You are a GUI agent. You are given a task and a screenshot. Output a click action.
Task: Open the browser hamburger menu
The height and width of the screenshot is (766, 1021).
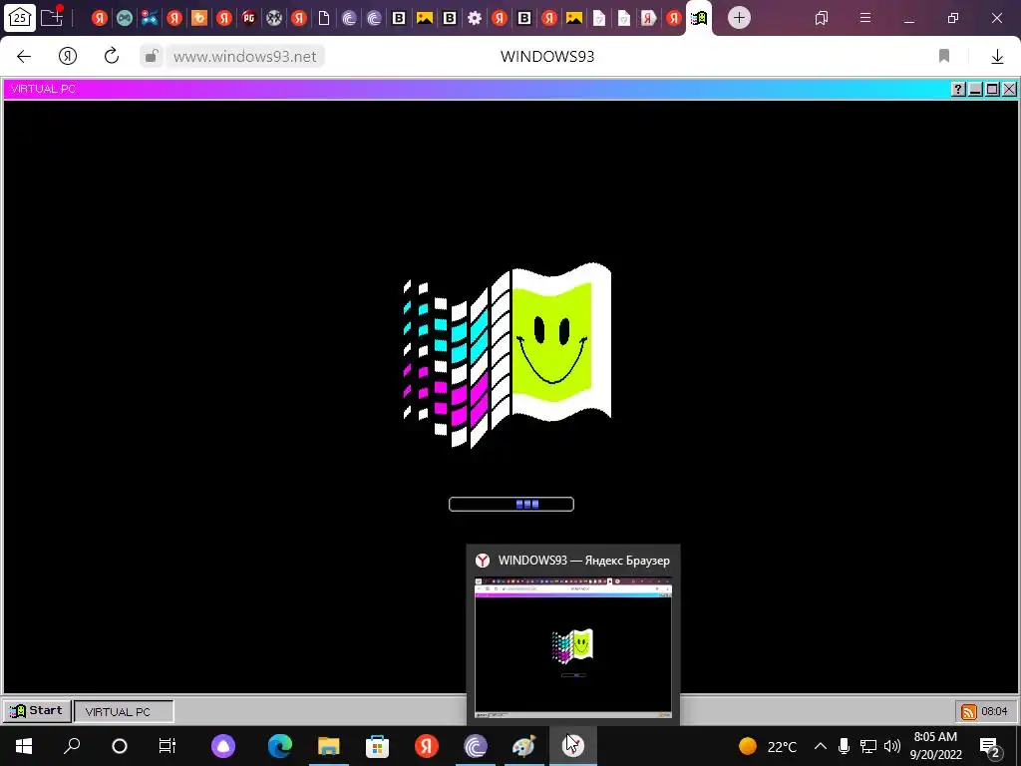pyautogui.click(x=865, y=18)
